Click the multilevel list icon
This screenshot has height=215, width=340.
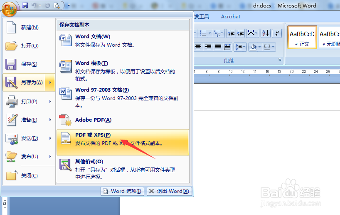pos(217,33)
